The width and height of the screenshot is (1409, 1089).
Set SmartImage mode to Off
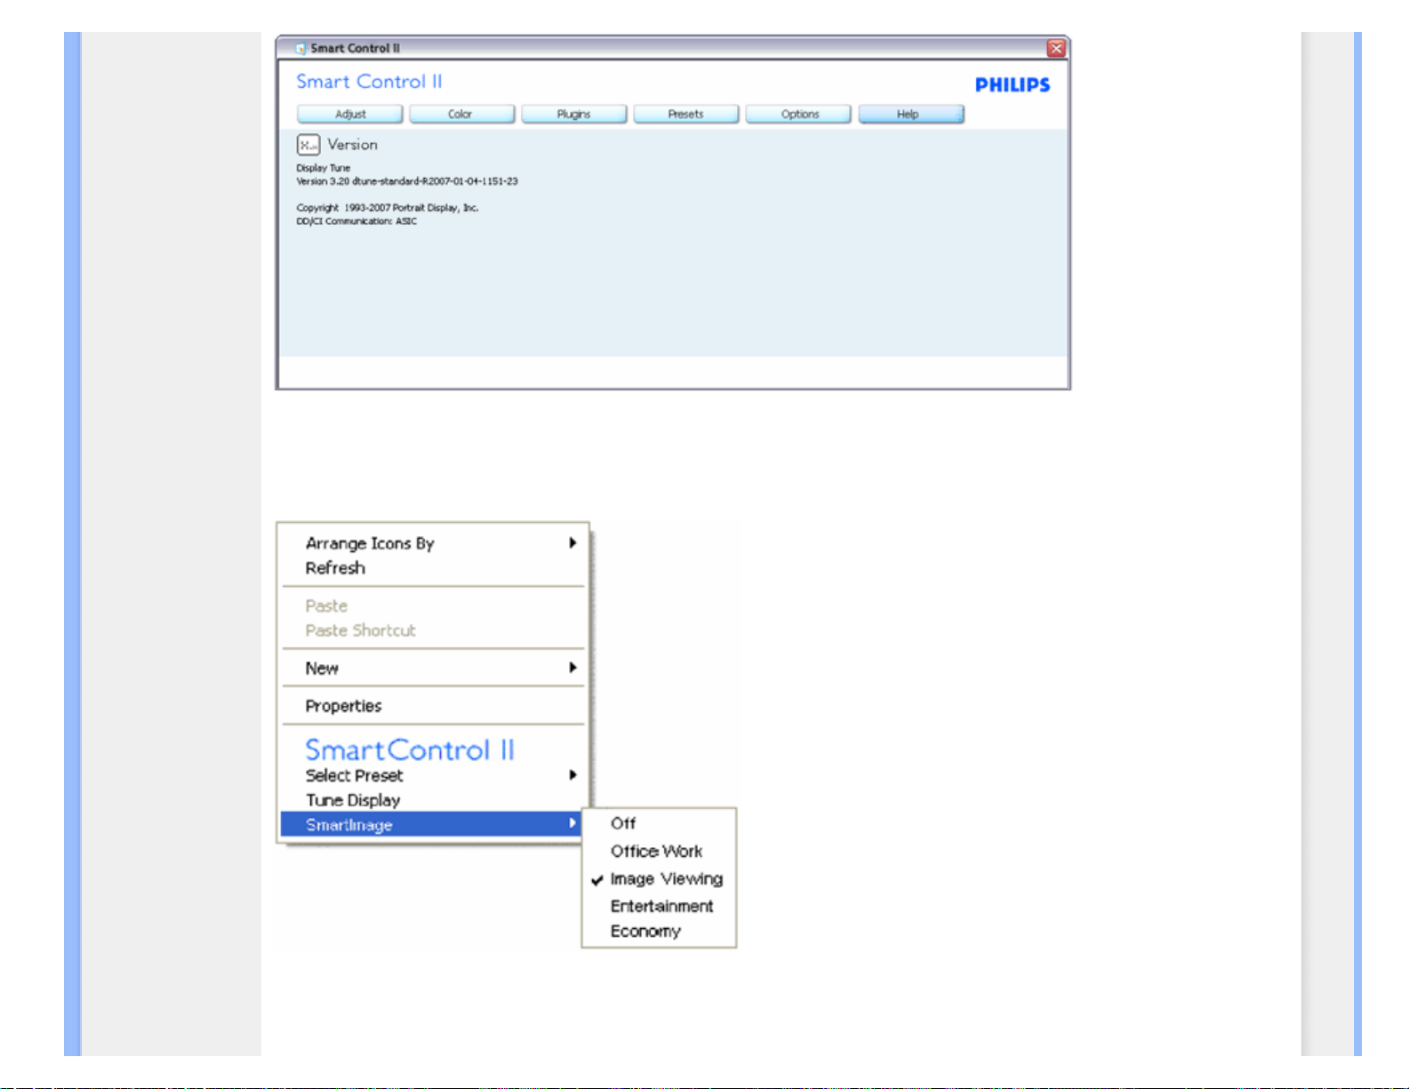pyautogui.click(x=659, y=823)
